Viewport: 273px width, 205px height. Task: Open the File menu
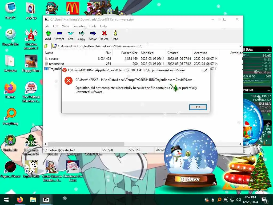point(47,26)
